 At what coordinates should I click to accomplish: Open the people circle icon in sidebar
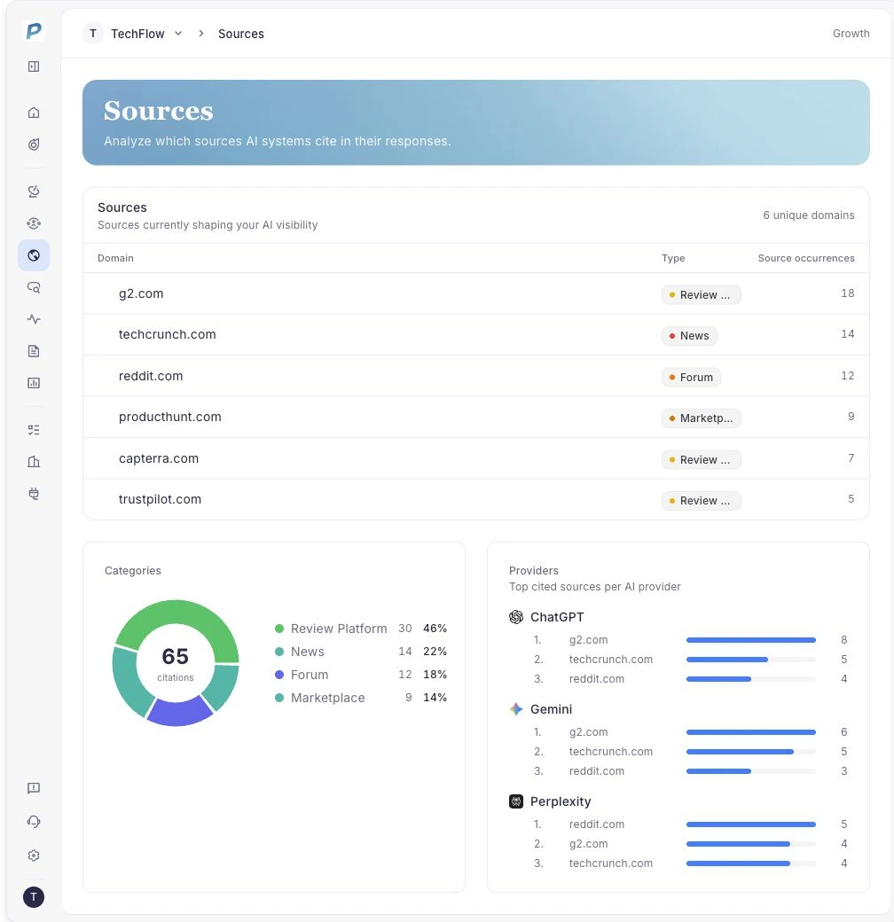click(x=34, y=223)
